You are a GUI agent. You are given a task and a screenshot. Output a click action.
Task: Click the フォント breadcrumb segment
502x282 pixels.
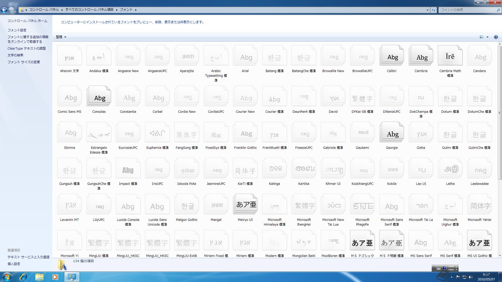126,10
